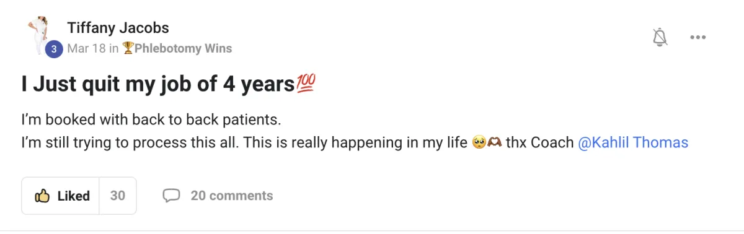Click the trophy icon beside Phlebotomy Wins
The image size is (744, 234).
128,48
